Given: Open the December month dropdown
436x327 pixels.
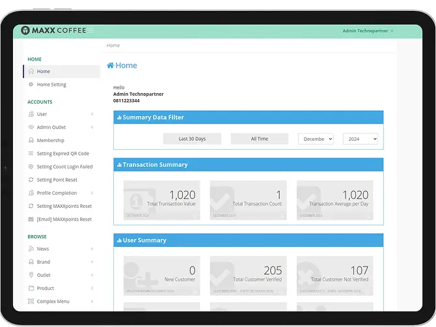Looking at the screenshot, I should point(316,139).
